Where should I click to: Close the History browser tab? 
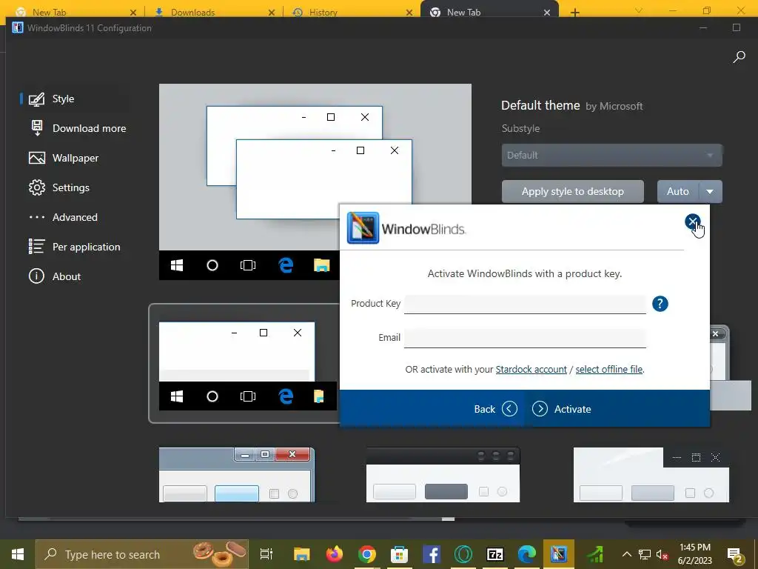tap(409, 13)
